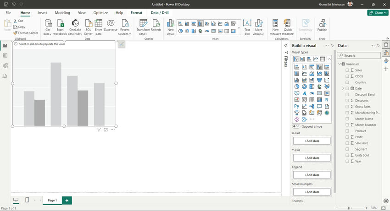
Task: Open Focus mode on the chart visual
Action: 106,130
